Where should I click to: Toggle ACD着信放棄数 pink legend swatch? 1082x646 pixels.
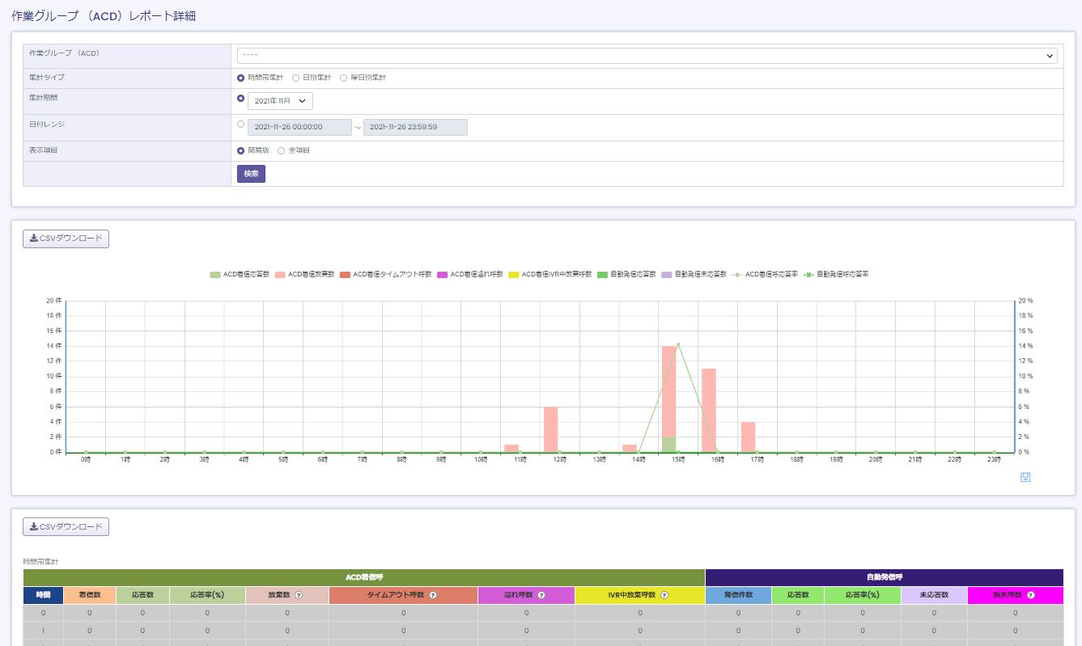tap(281, 275)
